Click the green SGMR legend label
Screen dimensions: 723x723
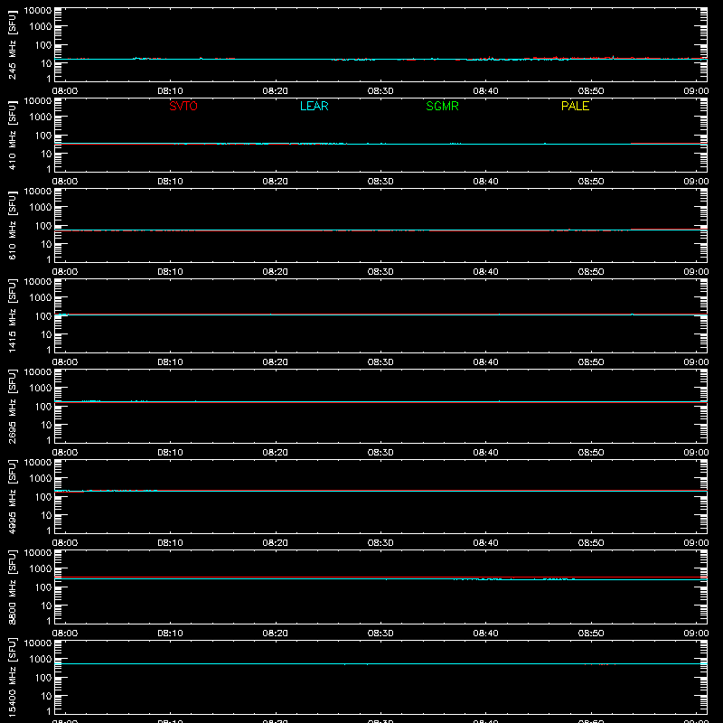pos(442,106)
